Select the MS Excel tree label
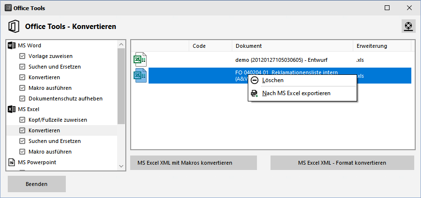 click(x=29, y=109)
